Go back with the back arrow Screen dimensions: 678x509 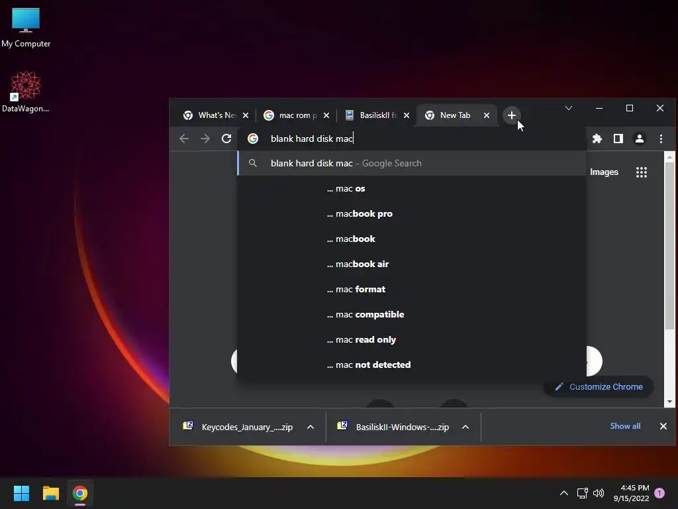[184, 139]
